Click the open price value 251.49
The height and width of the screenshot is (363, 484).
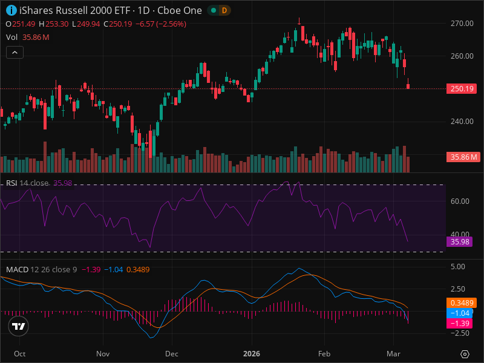[24, 24]
